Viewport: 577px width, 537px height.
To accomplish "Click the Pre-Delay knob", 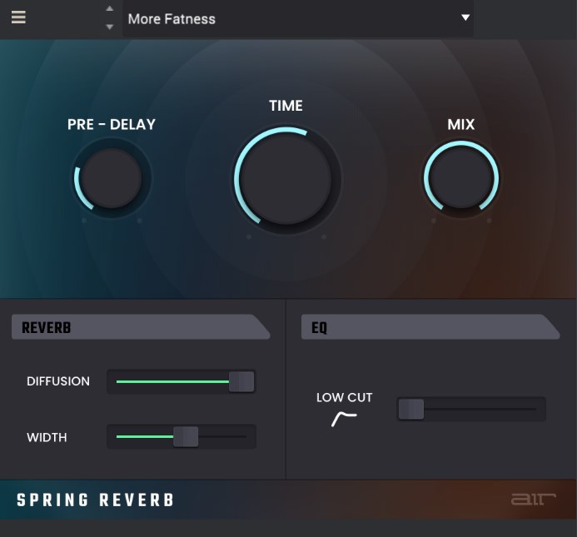I will pyautogui.click(x=112, y=178).
